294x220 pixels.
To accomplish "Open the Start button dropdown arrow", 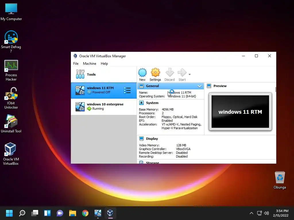I will click(x=189, y=74).
